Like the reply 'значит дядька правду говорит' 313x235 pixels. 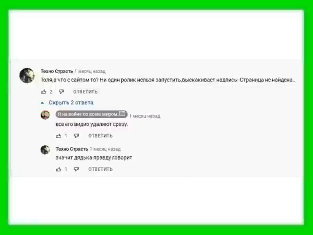(58, 169)
